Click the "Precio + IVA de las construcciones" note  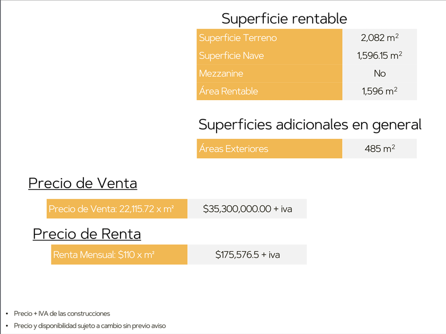pyautogui.click(x=62, y=314)
